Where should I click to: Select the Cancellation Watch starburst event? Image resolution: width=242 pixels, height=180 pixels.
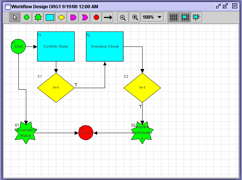pyautogui.click(x=26, y=133)
